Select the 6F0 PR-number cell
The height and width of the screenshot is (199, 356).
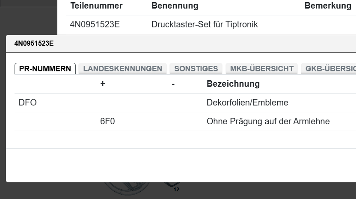(x=107, y=121)
